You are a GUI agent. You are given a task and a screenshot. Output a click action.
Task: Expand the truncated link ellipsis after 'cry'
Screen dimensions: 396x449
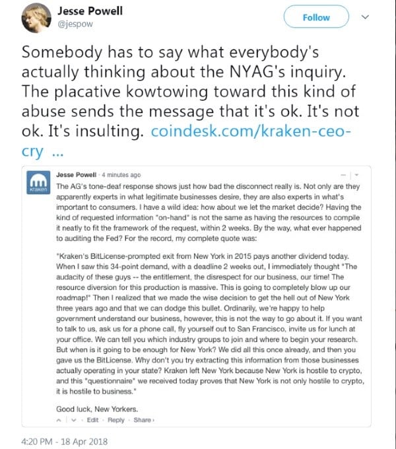pyautogui.click(x=58, y=152)
